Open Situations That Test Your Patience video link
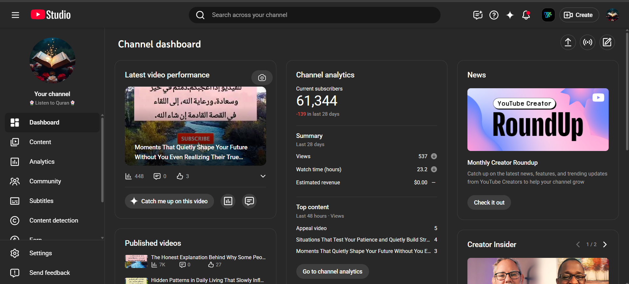 [x=363, y=240]
